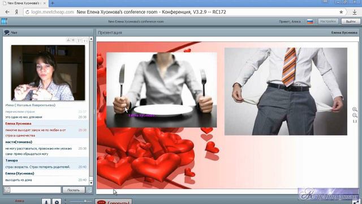Click the Елена (Хусинова) chat sender name
The height and width of the screenshot is (204, 362).
click(x=20, y=173)
